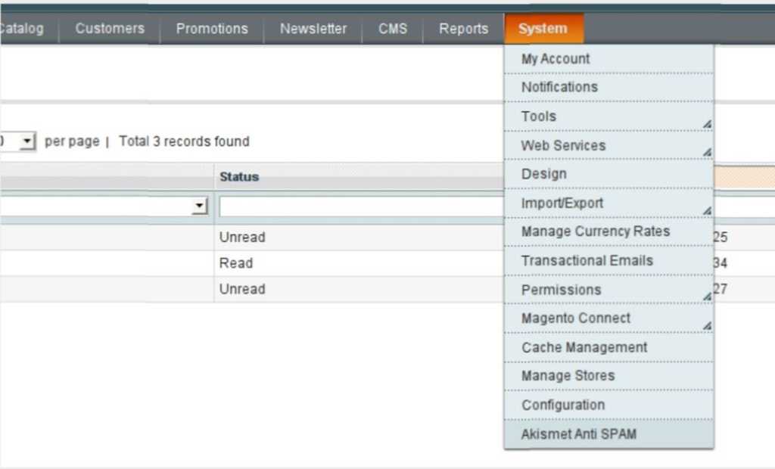Open Configuration from System menu
The image size is (775, 469).
pyautogui.click(x=609, y=405)
